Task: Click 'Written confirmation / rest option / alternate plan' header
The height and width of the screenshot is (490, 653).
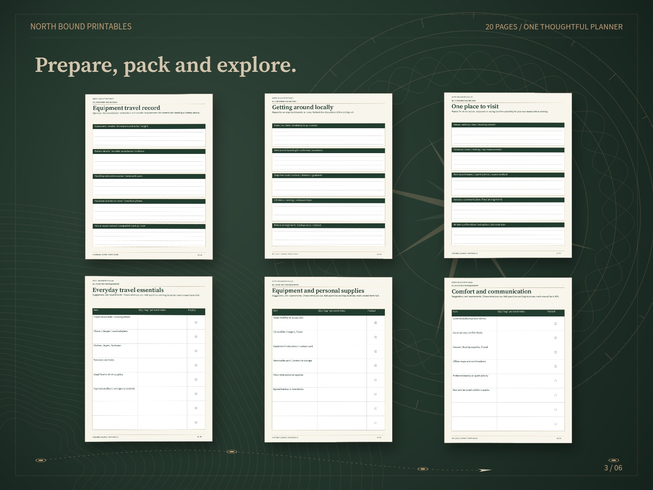Action: coord(508,225)
